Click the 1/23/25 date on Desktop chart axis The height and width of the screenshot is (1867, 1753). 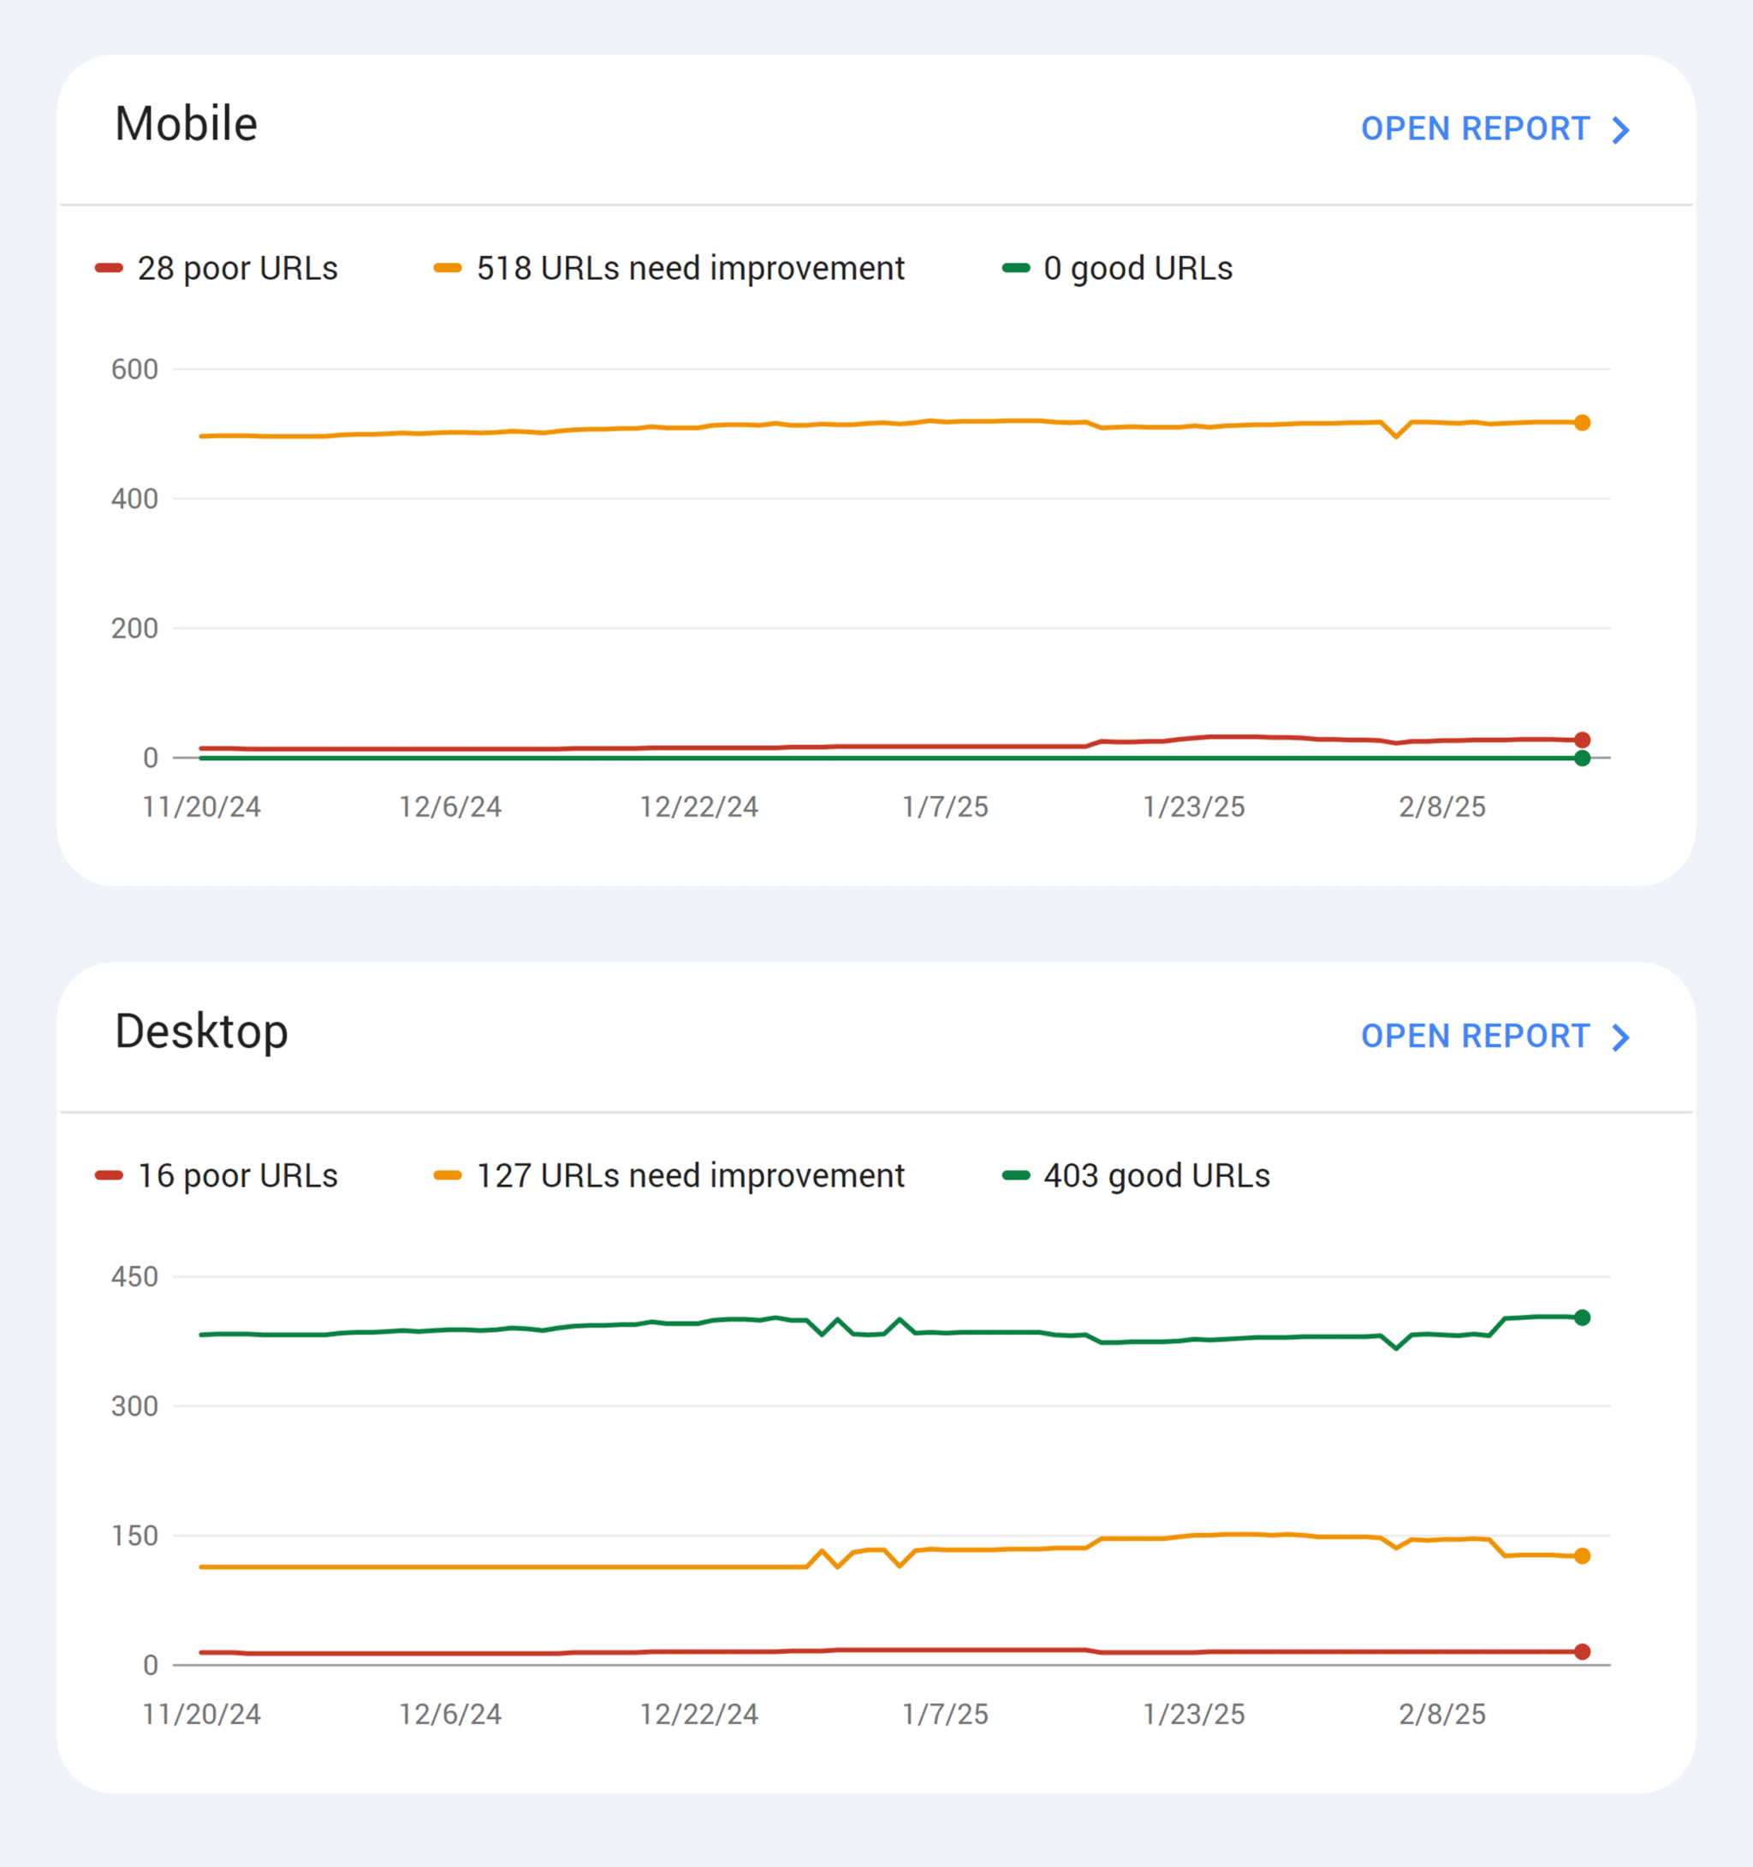pyautogui.click(x=1193, y=1714)
